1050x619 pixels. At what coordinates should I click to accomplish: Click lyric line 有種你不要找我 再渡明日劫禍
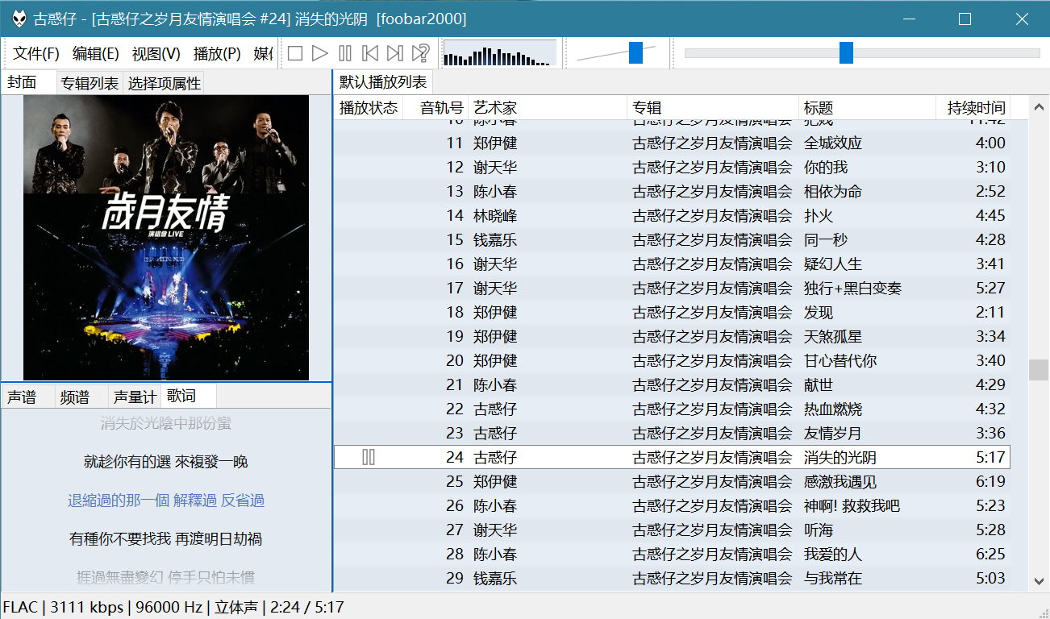click(x=166, y=538)
